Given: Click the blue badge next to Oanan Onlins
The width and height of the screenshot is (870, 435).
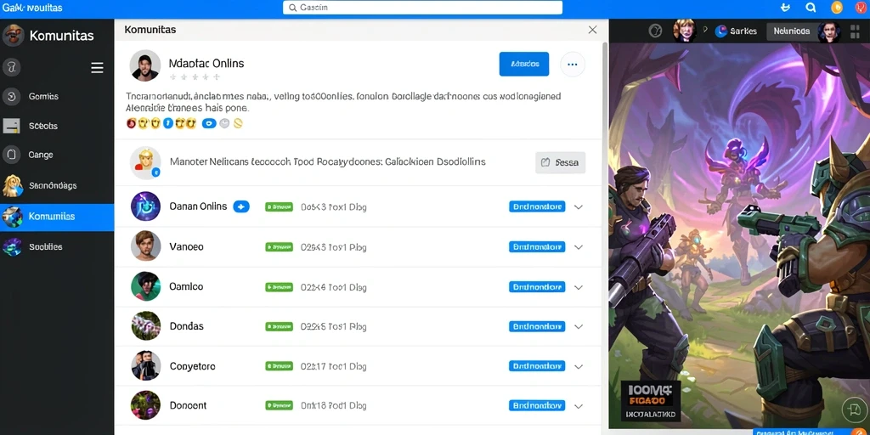Looking at the screenshot, I should point(241,206).
